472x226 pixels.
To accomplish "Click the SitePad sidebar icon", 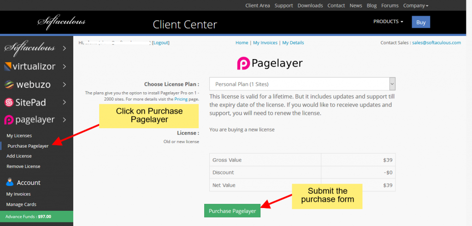I will point(9,102).
